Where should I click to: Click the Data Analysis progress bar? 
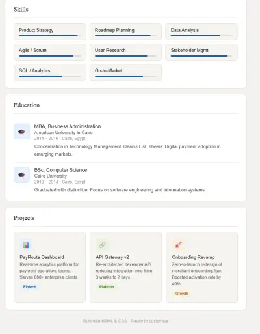201,35
